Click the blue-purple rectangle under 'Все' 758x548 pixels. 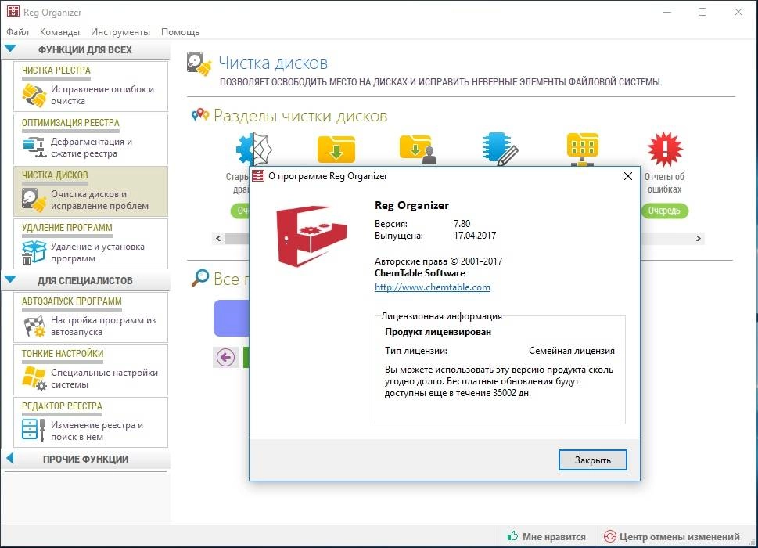[x=231, y=319]
